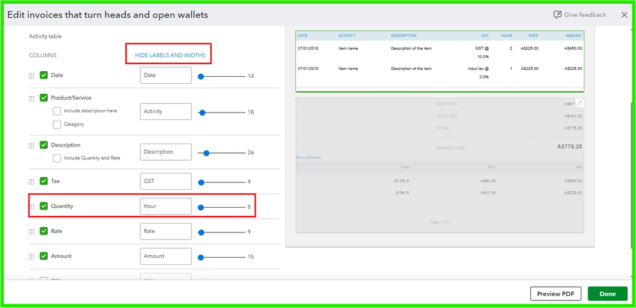Image resolution: width=636 pixels, height=308 pixels.
Task: Enable Include Quantity and Rate
Action: pos(57,158)
